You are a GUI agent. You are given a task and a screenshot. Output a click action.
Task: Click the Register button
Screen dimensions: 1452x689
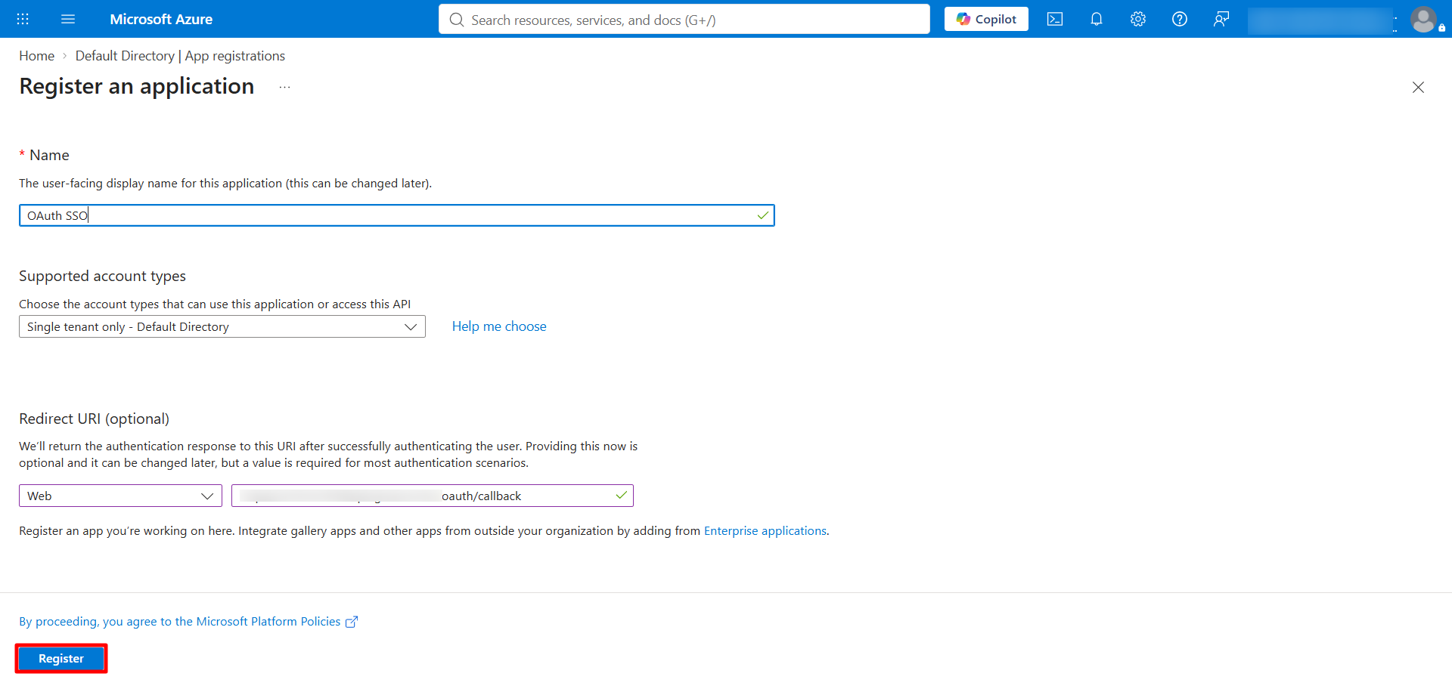pyautogui.click(x=61, y=659)
